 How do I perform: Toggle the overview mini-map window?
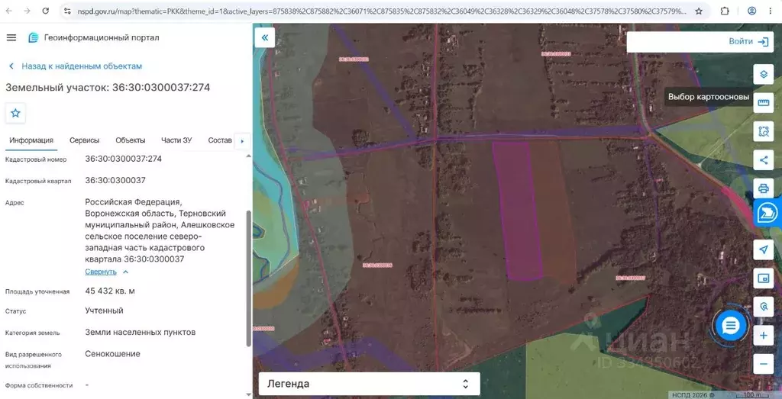click(763, 278)
